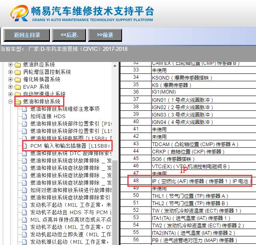Expand the 自动怠速停止系统 tree node
The width and height of the screenshot is (256, 245).
(x=10, y=94)
